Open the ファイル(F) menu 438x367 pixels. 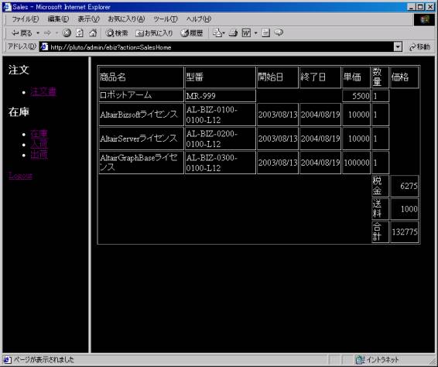tap(25, 19)
